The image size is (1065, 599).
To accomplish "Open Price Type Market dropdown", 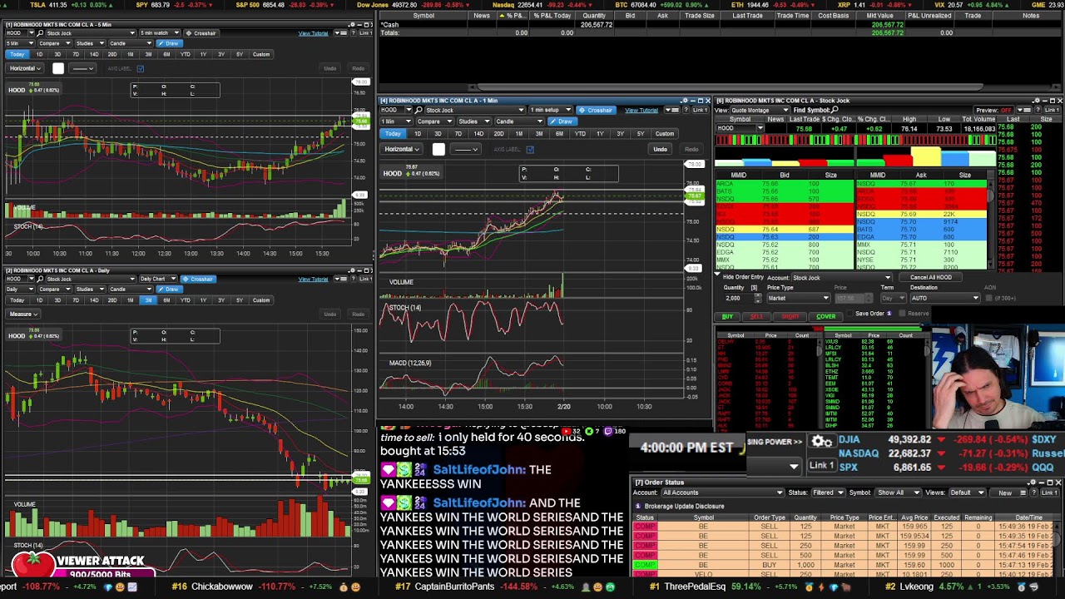I will (799, 298).
